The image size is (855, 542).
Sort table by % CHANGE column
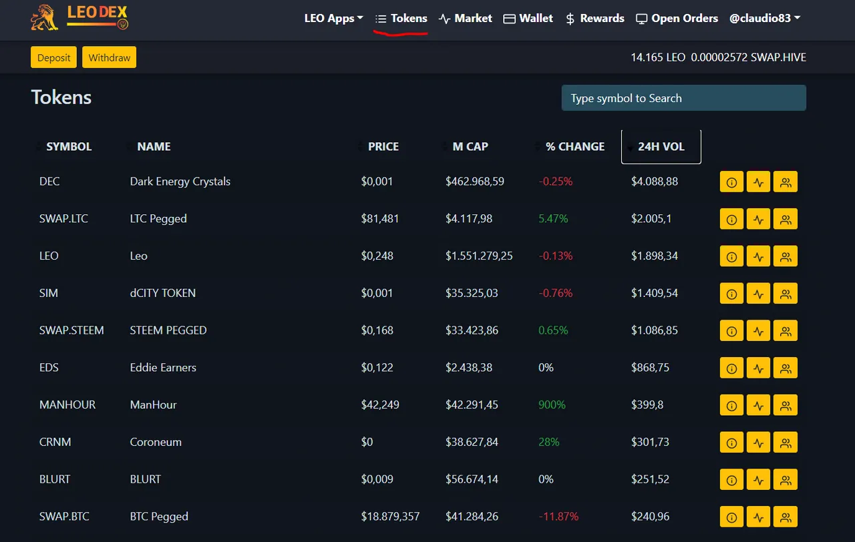575,147
